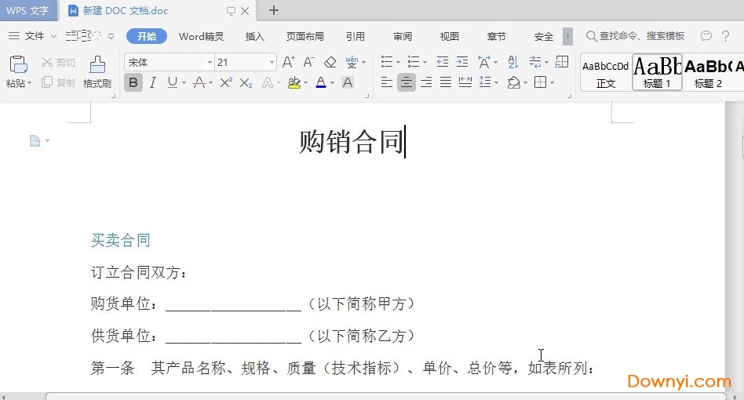Image resolution: width=744 pixels, height=400 pixels.
Task: Open the font size 21 dropdown
Action: pos(272,63)
